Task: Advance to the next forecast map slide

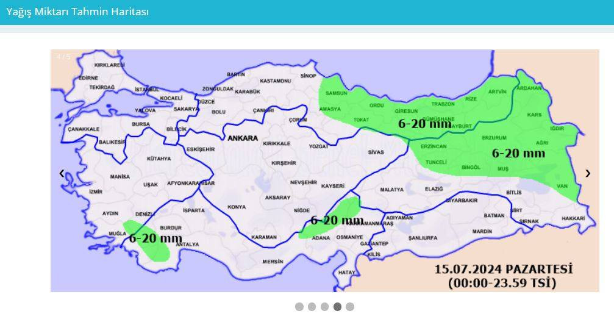Action: (587, 173)
